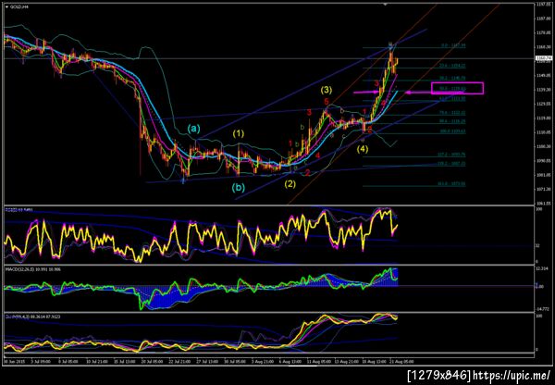Click the 100.0 Fibonacci level label
Image resolution: width=555 pixels, height=385 pixels.
click(452, 131)
